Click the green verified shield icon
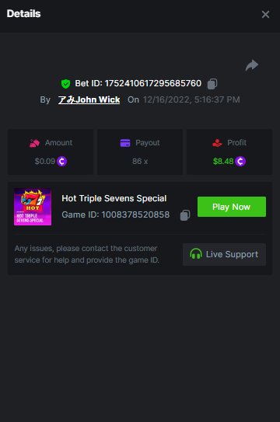 (x=65, y=84)
